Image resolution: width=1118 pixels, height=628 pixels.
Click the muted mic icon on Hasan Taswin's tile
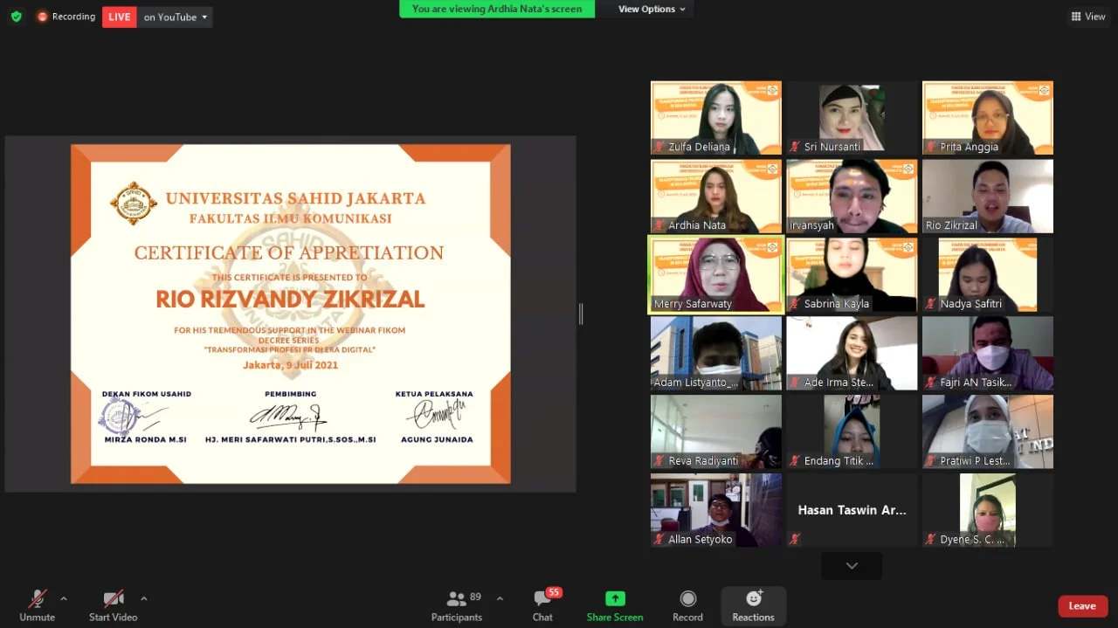[795, 539]
